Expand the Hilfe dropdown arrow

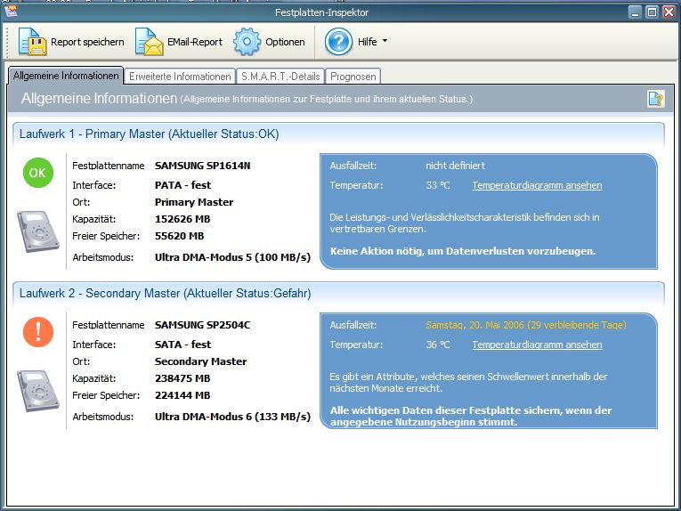pyautogui.click(x=385, y=41)
